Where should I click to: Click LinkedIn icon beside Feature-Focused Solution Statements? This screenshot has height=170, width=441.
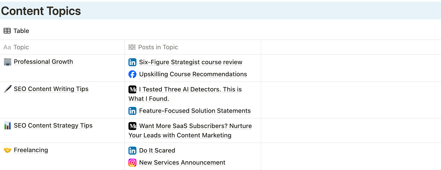click(x=132, y=111)
